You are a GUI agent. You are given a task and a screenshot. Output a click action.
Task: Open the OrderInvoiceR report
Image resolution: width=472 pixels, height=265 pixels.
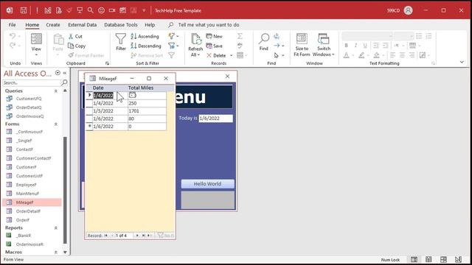pyautogui.click(x=29, y=244)
